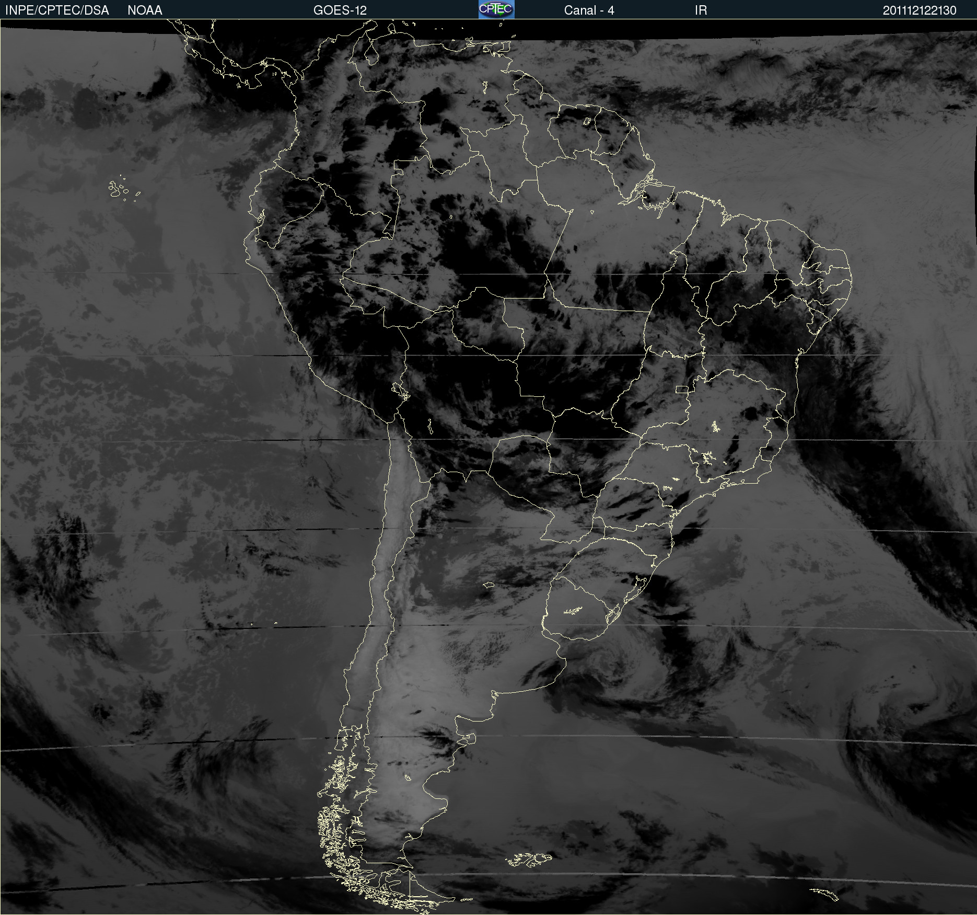Select the Falkland Islands outline

pos(529,859)
